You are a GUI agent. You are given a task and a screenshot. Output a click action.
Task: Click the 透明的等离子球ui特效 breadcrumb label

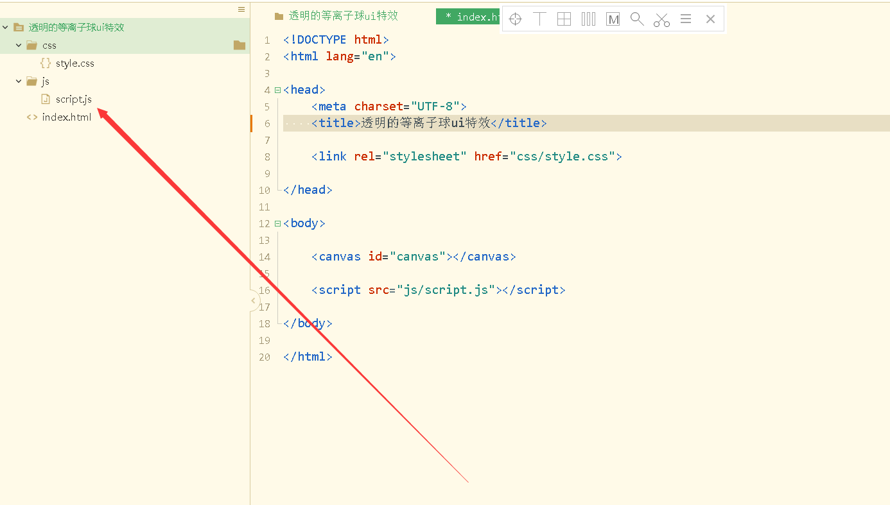(343, 16)
